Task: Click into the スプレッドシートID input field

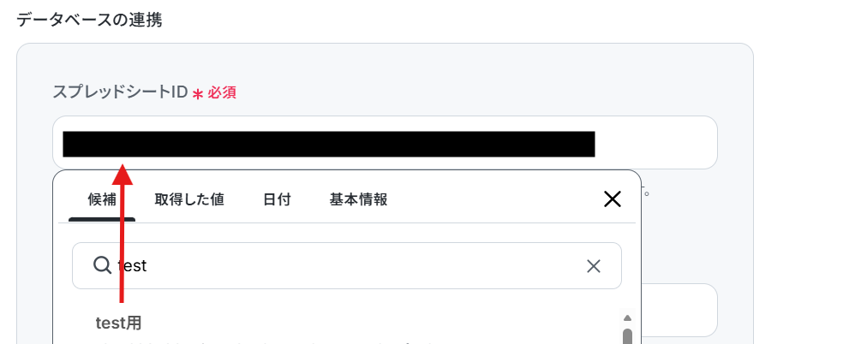Action: [385, 143]
